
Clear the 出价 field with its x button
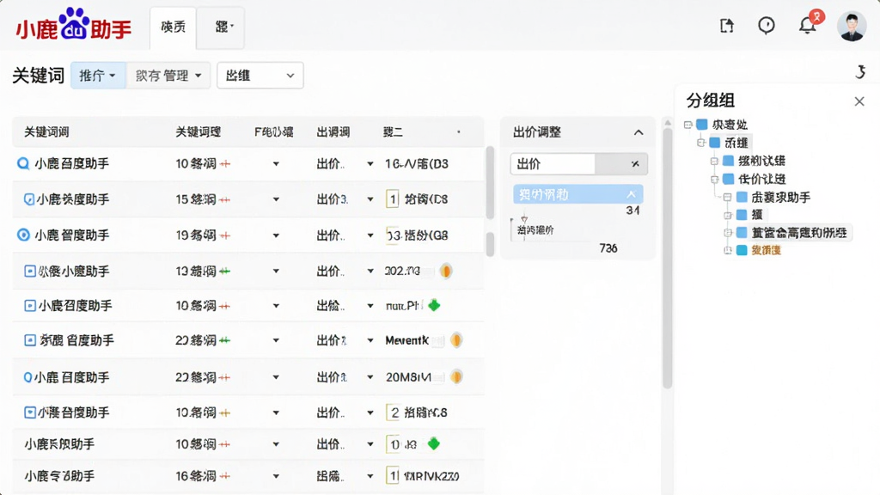click(x=635, y=164)
